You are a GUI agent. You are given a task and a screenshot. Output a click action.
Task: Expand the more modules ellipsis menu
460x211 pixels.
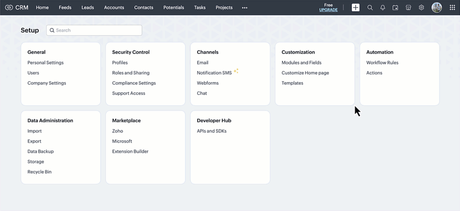pos(245,7)
